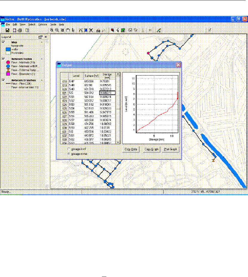The height and width of the screenshot is (277, 248).
Task: Select the highlighted storage cell in row 621
Action: (107, 93)
